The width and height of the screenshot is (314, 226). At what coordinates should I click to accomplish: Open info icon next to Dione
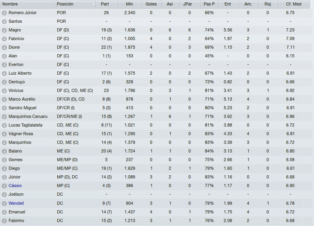pyautogui.click(x=4, y=48)
